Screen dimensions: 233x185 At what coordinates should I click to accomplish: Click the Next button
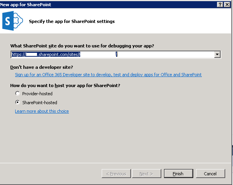pyautogui.click(x=147, y=173)
